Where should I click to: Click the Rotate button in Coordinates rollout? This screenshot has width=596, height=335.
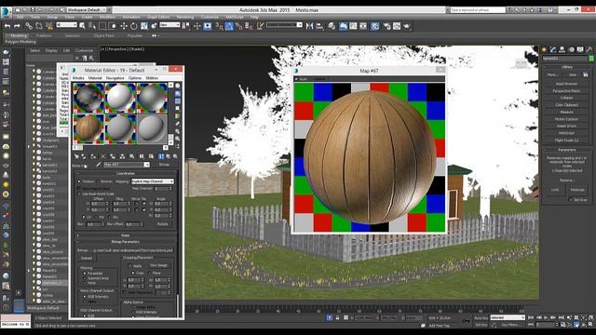pyautogui.click(x=162, y=224)
